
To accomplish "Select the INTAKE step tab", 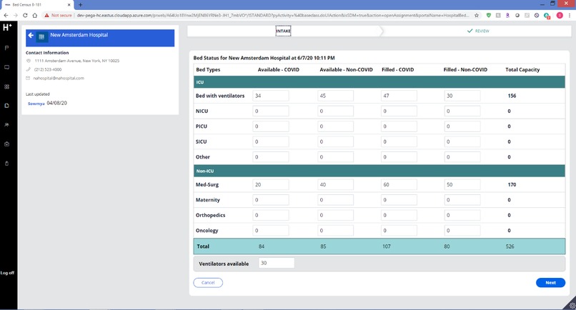I will 283,31.
